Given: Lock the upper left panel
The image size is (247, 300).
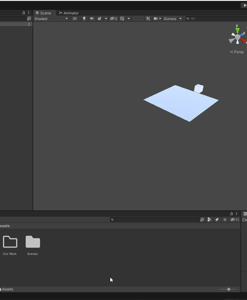Looking at the screenshot, I should pos(24,13).
